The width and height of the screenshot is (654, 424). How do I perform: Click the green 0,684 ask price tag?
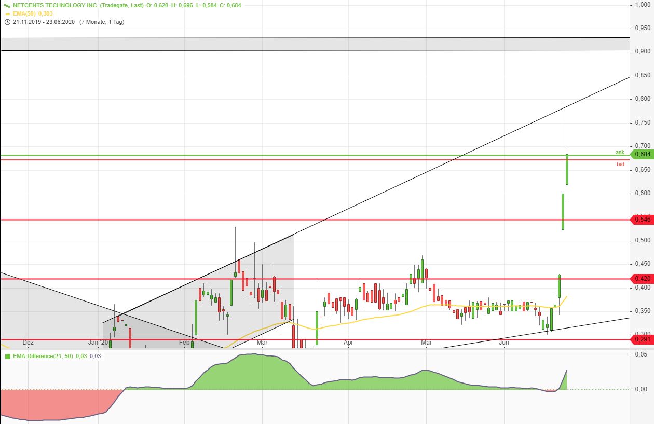(642, 154)
